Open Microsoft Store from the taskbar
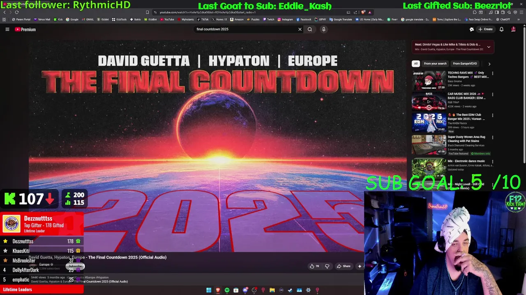526x295 pixels. tap(236, 290)
